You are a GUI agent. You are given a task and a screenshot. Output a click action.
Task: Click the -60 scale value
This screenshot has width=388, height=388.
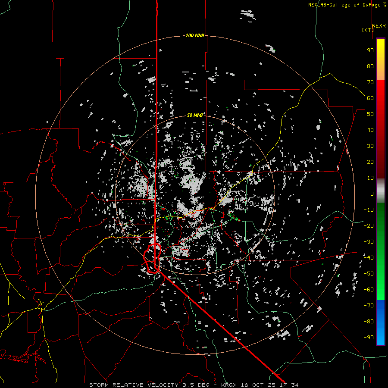click(x=369, y=290)
